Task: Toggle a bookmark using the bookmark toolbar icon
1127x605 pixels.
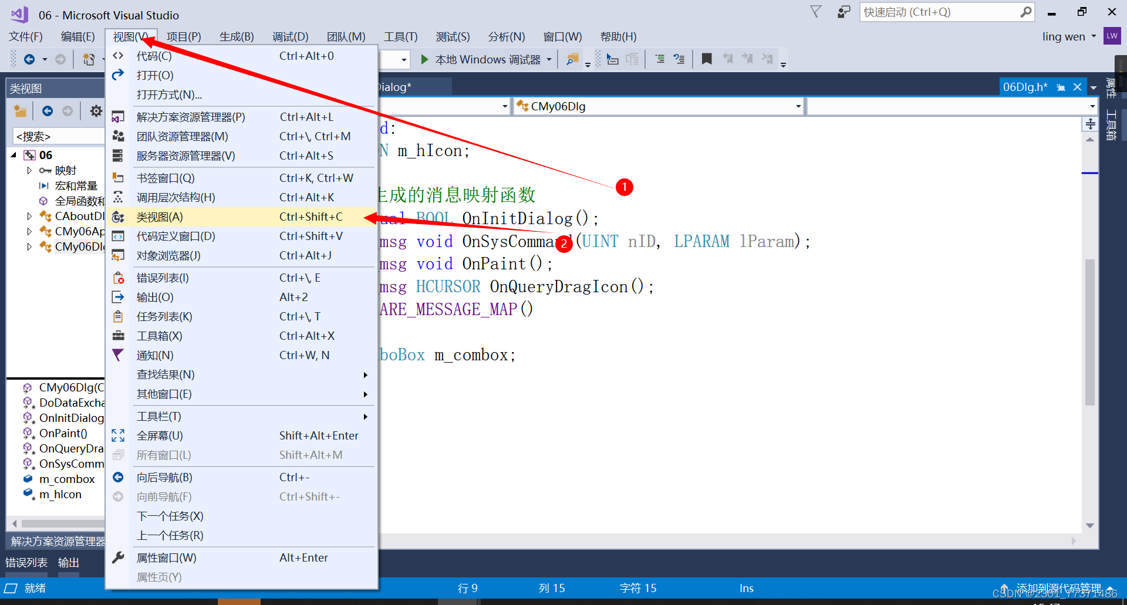Action: [706, 59]
